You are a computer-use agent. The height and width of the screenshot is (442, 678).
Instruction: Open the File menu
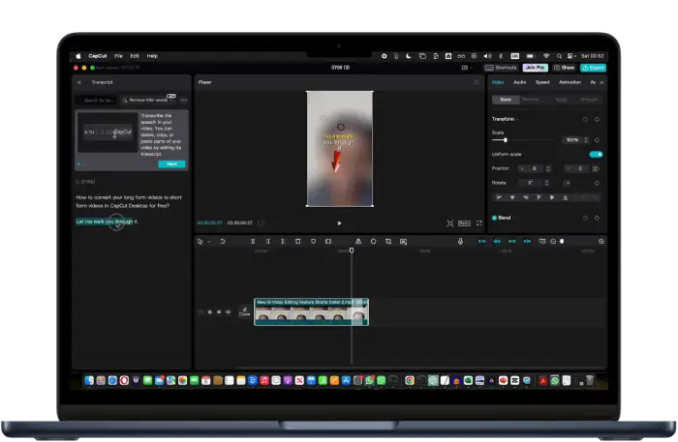(x=119, y=56)
